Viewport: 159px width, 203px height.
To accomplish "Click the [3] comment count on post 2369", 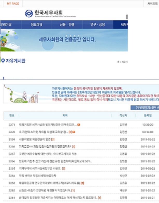I will (x=53, y=139).
